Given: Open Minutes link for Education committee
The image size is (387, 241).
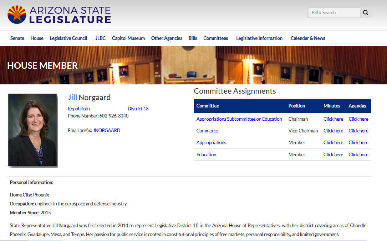Looking at the screenshot, I should tap(333, 155).
